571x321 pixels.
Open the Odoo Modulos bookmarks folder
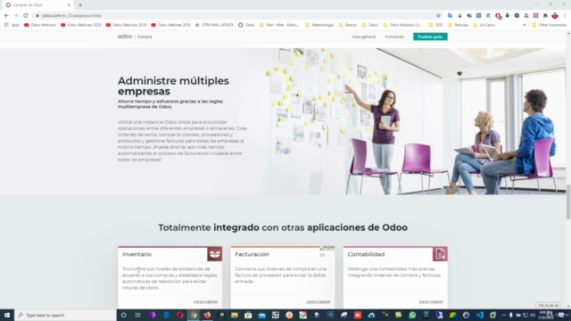pos(402,25)
